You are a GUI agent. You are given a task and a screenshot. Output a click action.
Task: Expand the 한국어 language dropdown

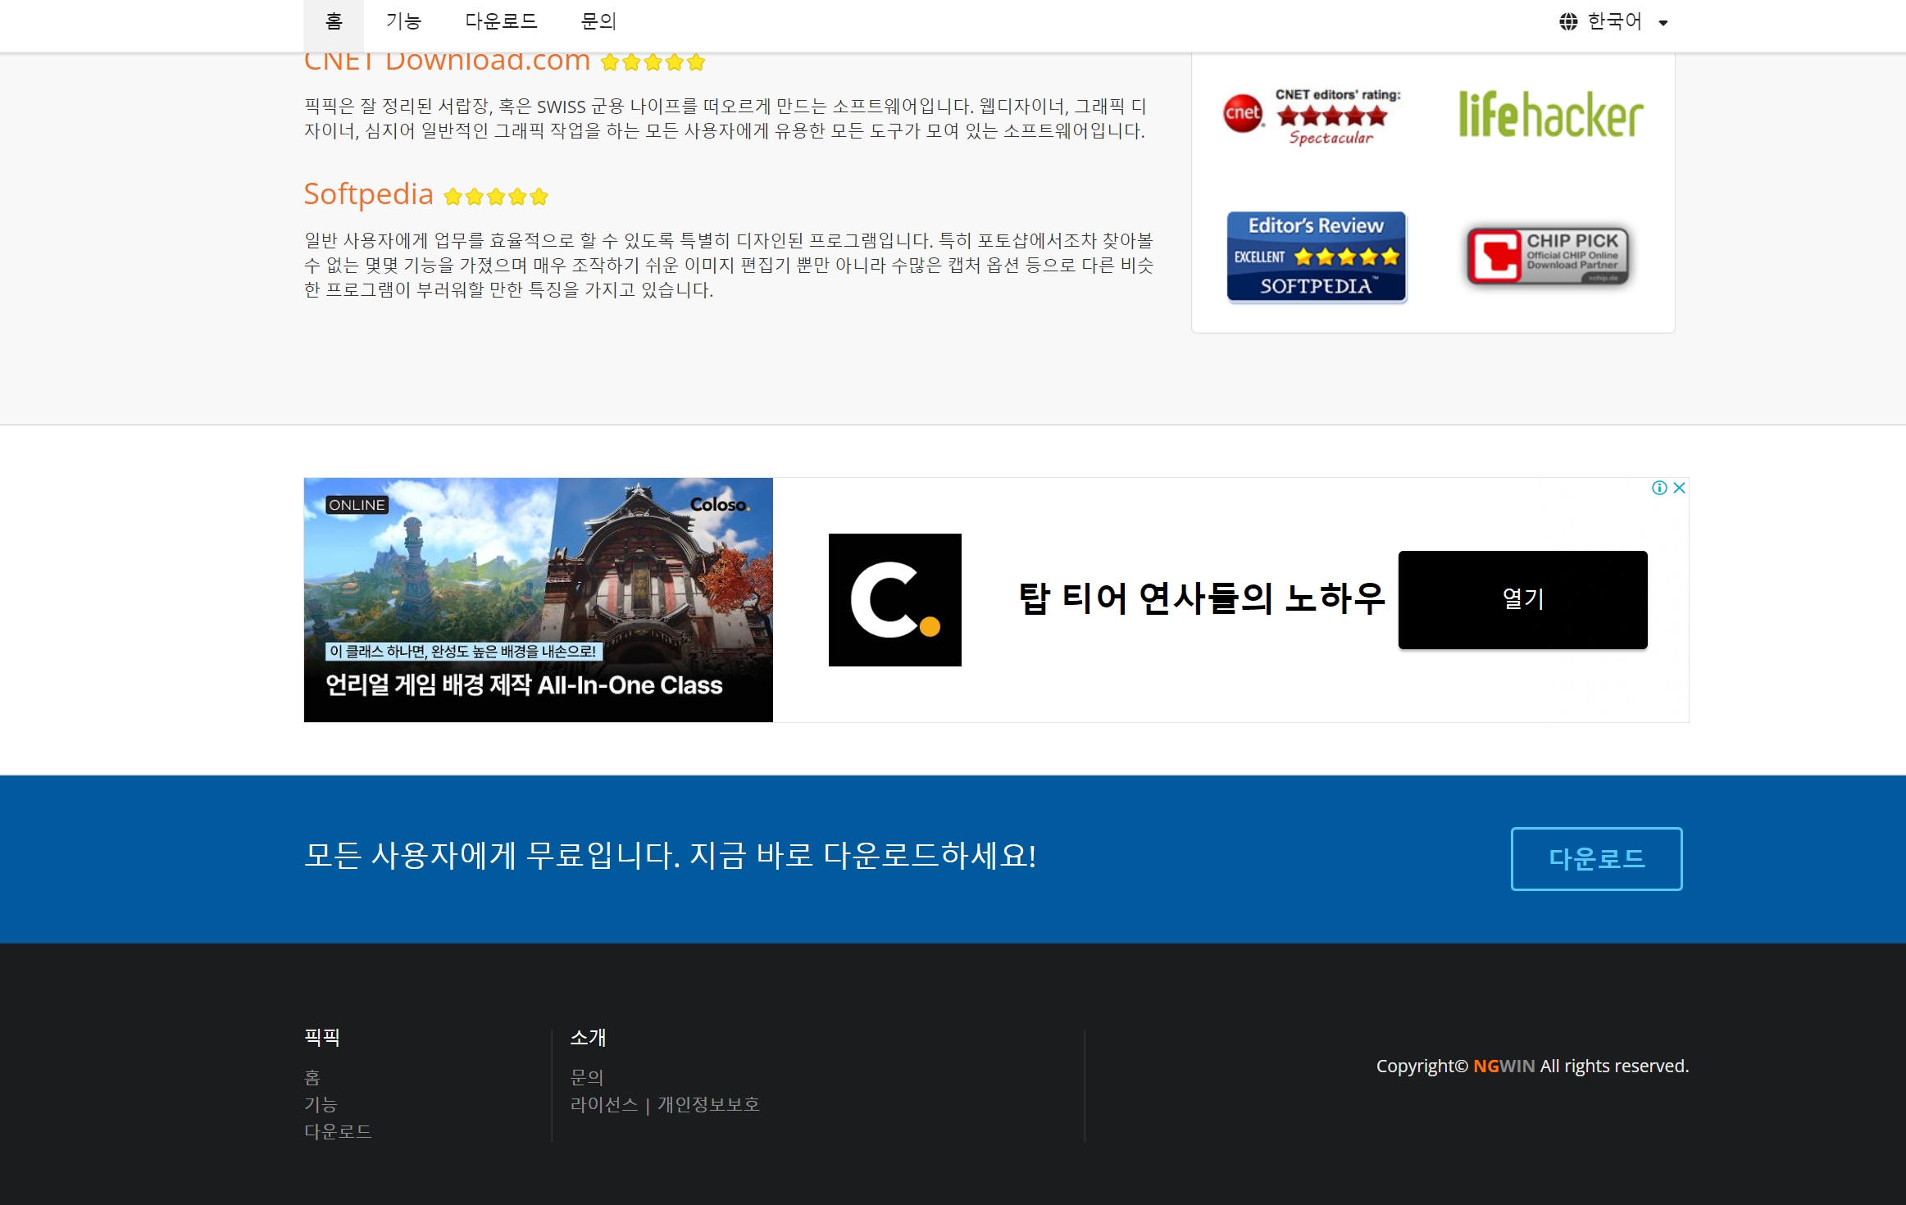pos(1663,23)
